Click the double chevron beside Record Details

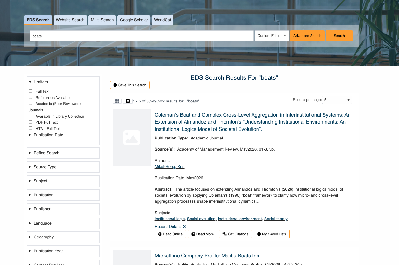coord(185,227)
